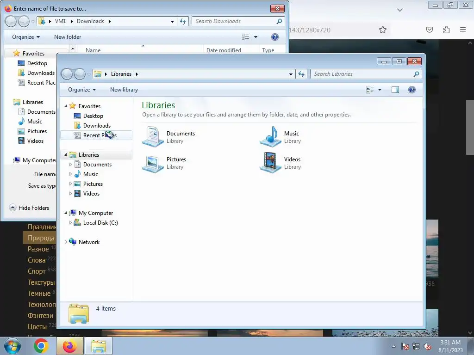Click the clock date in the taskbar
Image resolution: width=474 pixels, height=355 pixels.
click(x=450, y=350)
